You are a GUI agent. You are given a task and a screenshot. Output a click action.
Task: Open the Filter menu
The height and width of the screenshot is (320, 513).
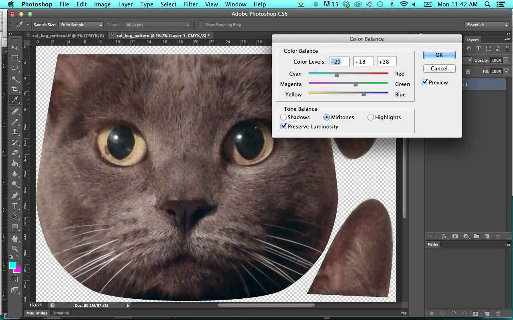click(x=191, y=4)
